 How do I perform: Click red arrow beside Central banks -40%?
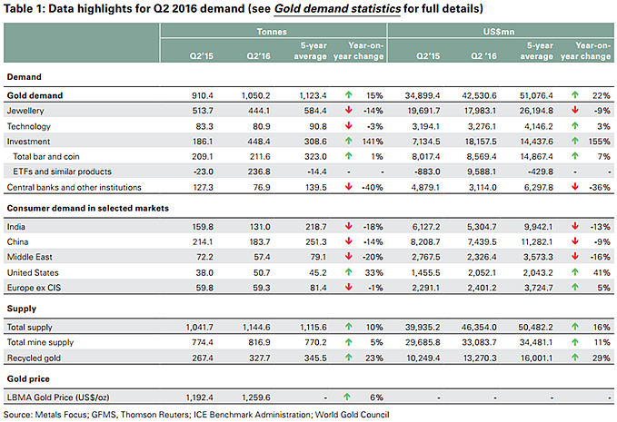[349, 188]
